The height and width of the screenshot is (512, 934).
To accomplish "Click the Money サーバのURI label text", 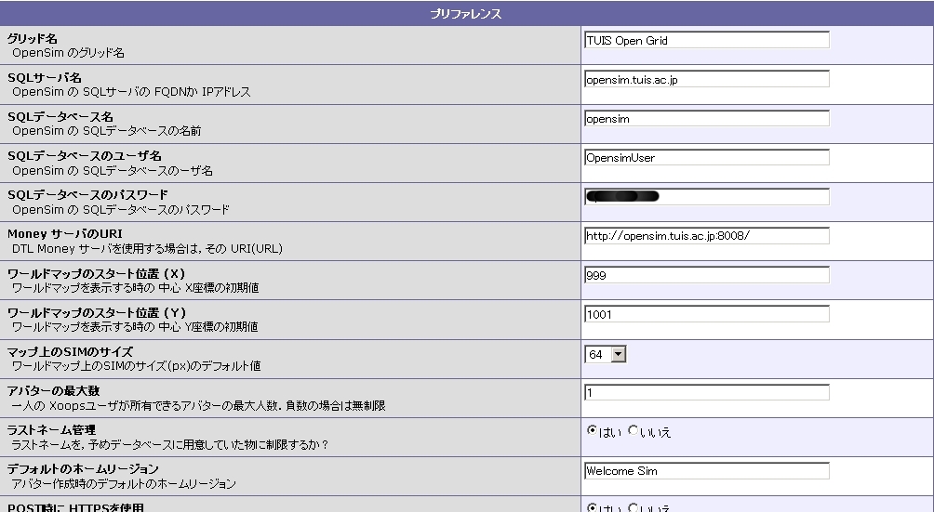I will pyautogui.click(x=64, y=233).
